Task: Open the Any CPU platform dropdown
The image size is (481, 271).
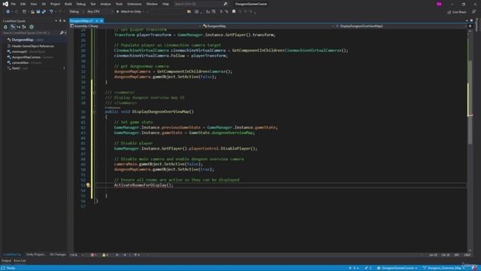Action: pyautogui.click(x=100, y=12)
